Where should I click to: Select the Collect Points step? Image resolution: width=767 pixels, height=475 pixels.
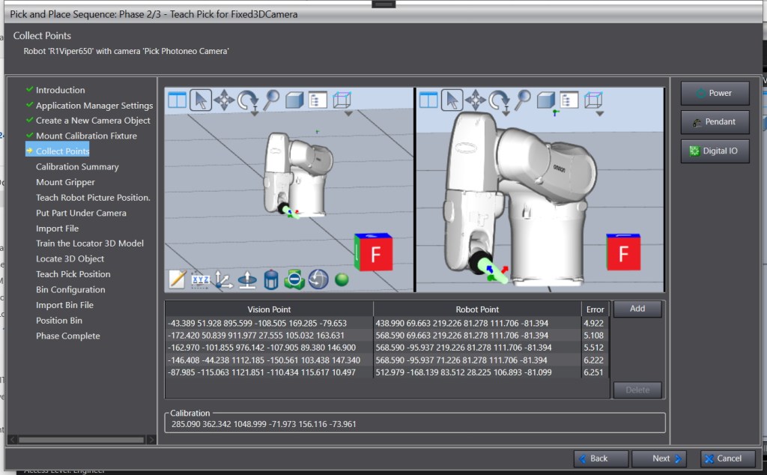coord(62,151)
